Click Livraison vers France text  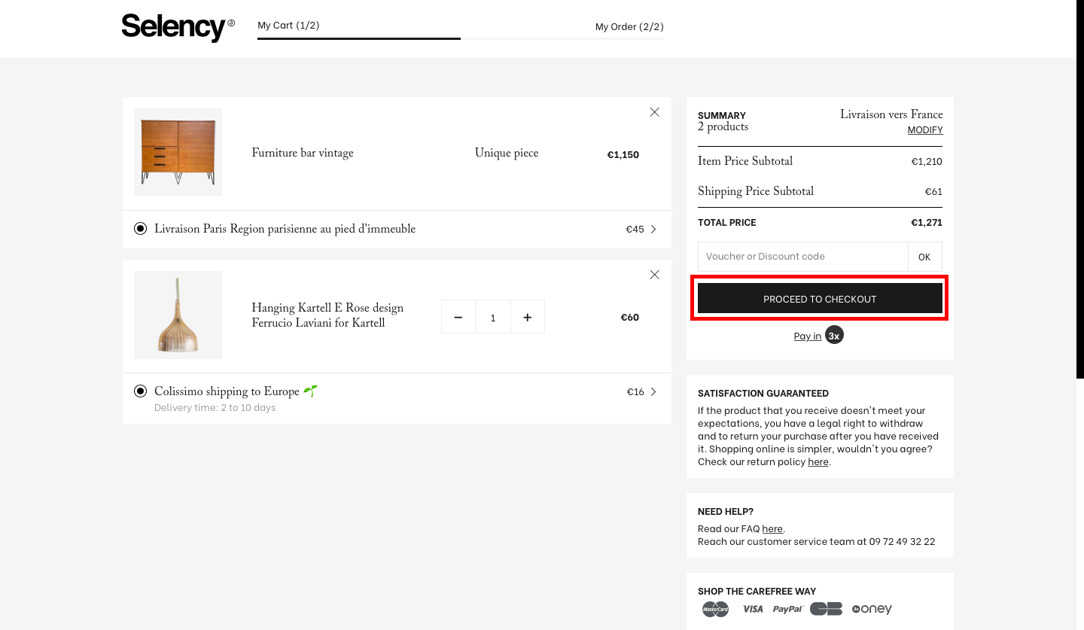pos(891,115)
